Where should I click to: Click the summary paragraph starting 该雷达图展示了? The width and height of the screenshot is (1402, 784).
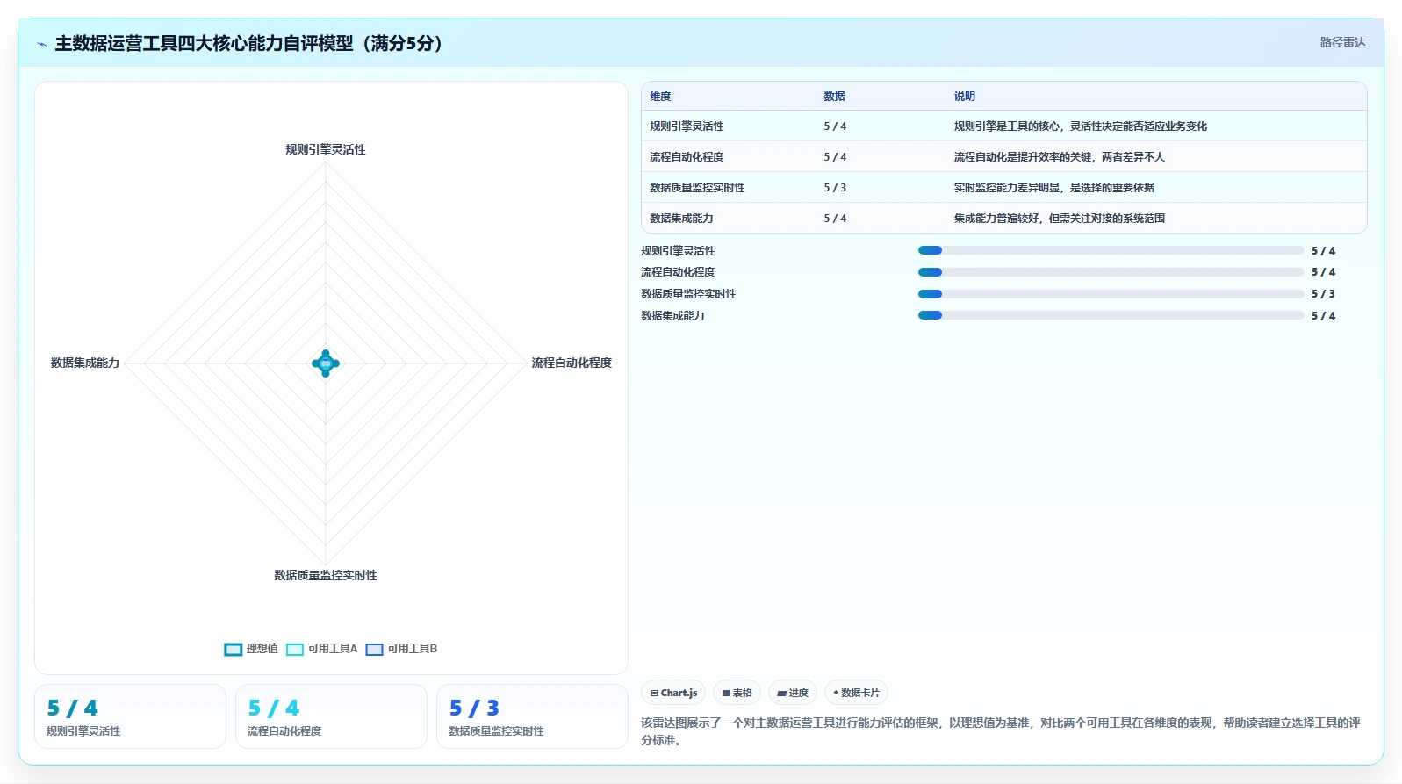coord(1001,731)
